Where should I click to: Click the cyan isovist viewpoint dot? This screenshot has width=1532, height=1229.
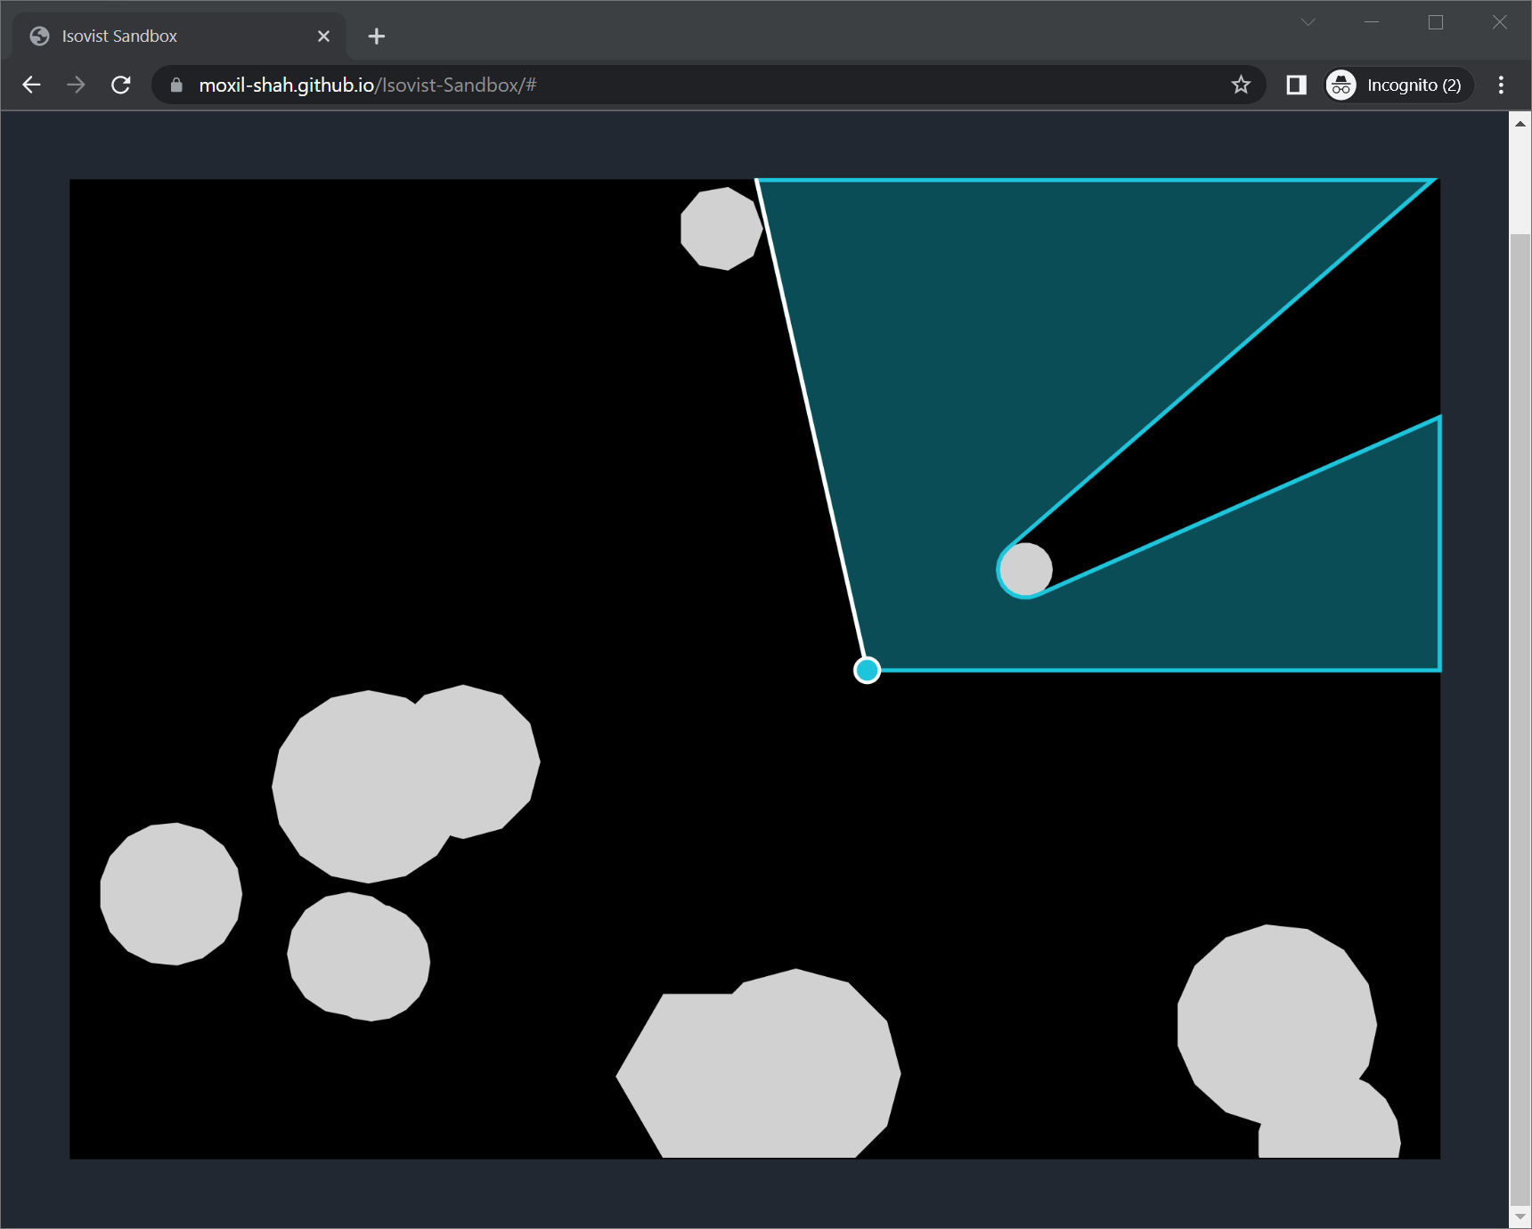867,670
